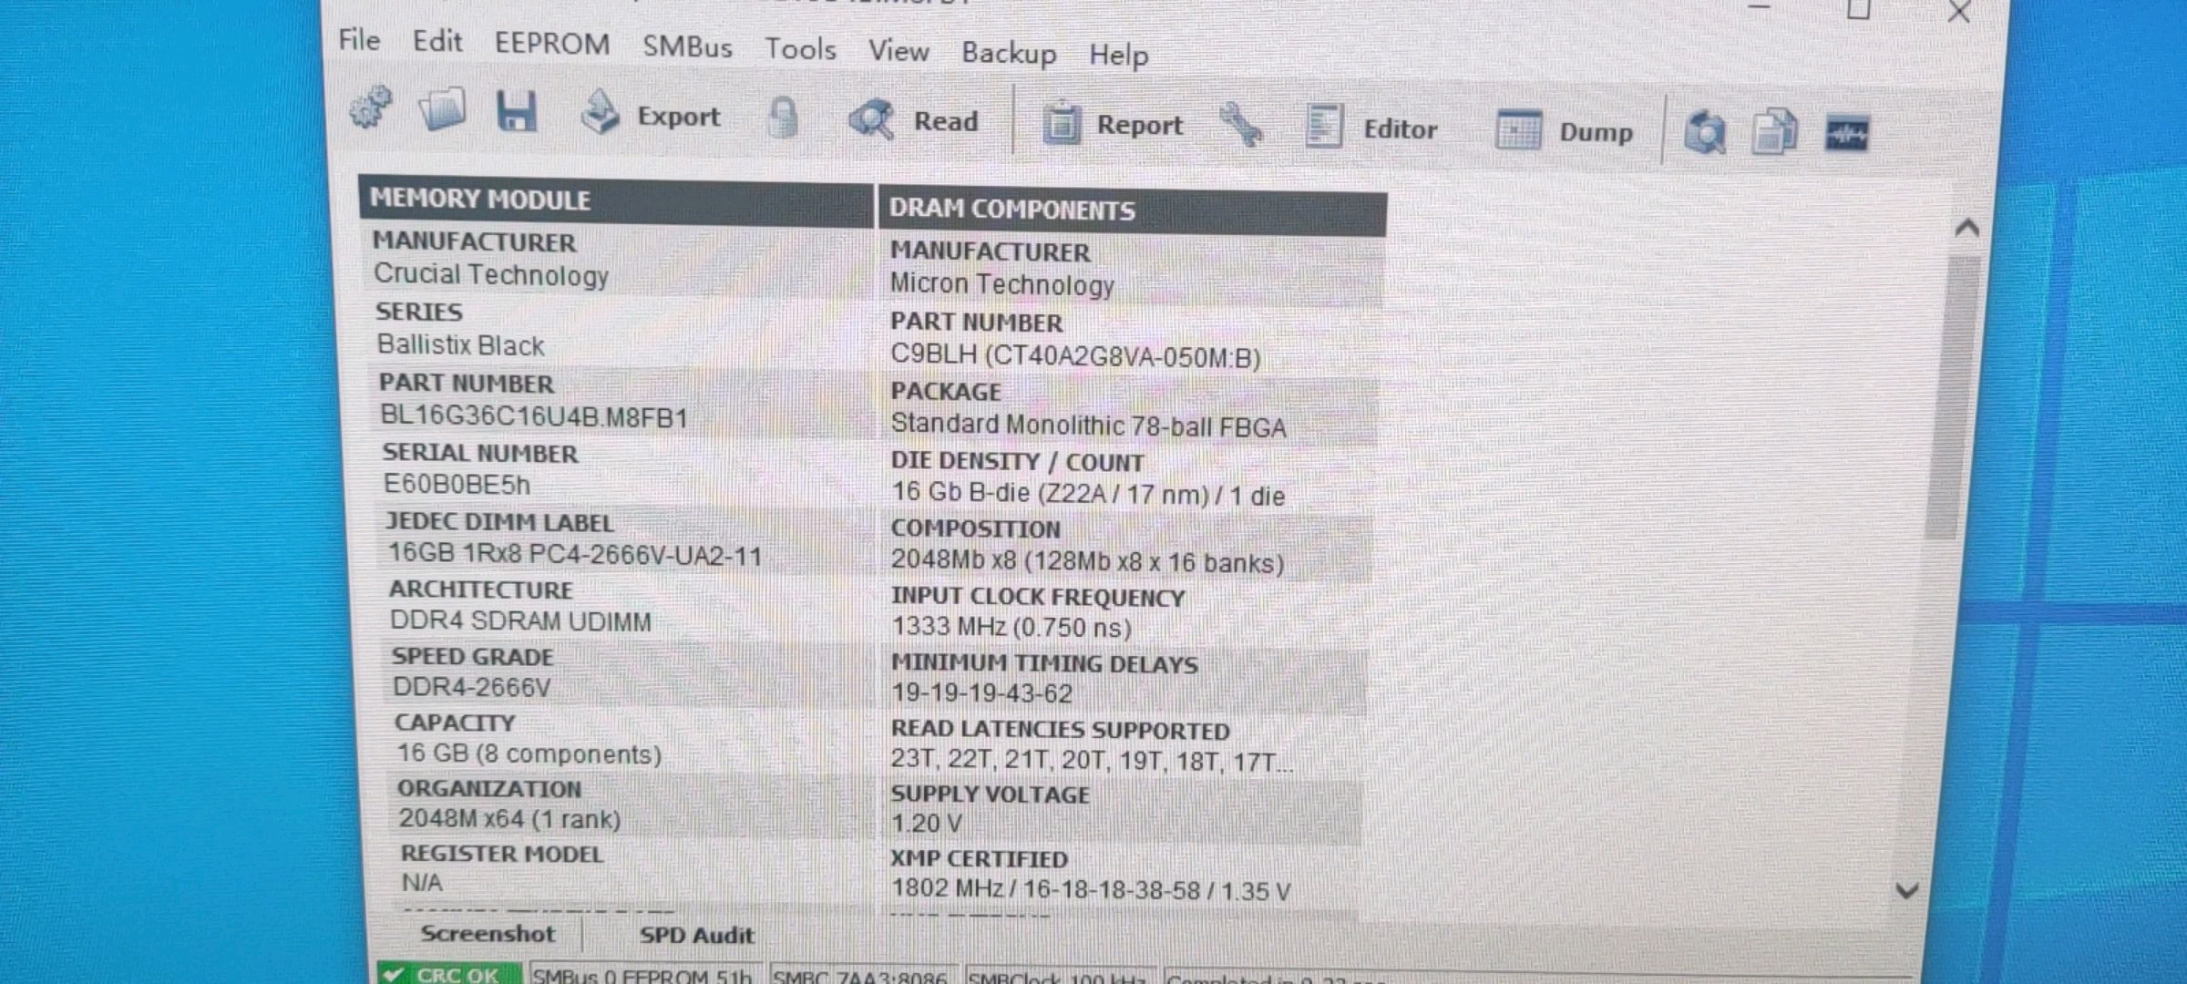The image size is (2187, 984).
Task: Select the Ballistix Black series value
Action: tap(460, 345)
